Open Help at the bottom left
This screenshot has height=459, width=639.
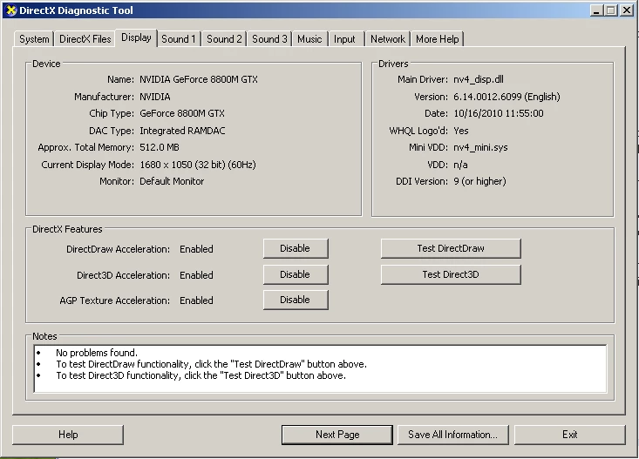click(x=68, y=435)
